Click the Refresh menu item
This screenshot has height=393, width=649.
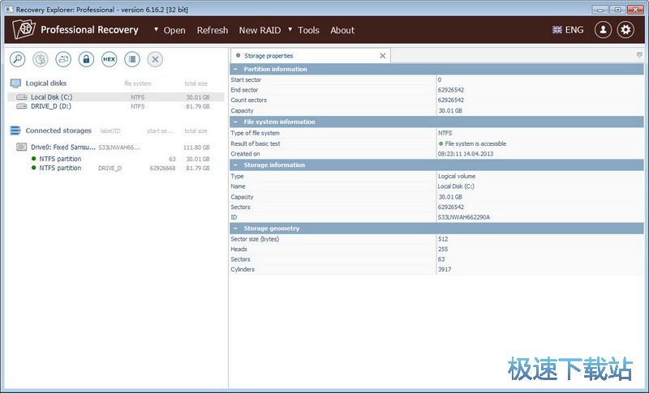pyautogui.click(x=213, y=30)
